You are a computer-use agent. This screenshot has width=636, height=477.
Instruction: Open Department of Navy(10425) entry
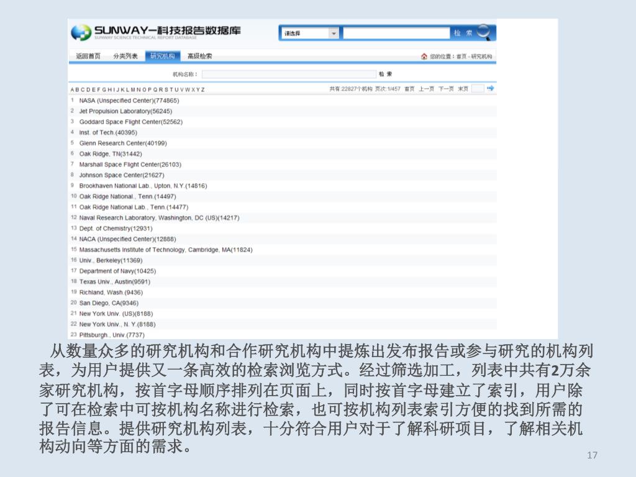(x=117, y=271)
